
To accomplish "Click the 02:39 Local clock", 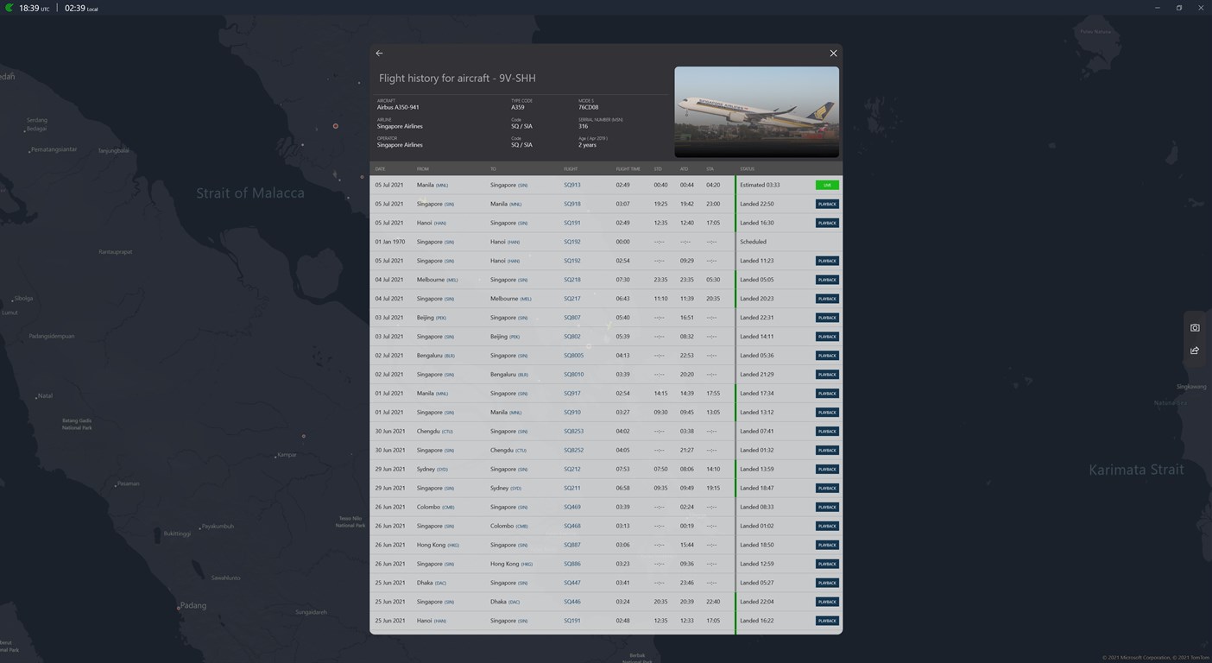I will [x=81, y=8].
